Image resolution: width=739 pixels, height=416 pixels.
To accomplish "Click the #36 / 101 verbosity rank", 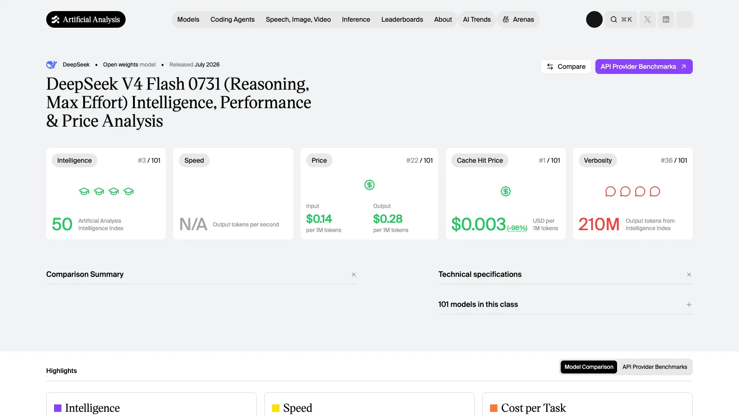I will pos(674,160).
